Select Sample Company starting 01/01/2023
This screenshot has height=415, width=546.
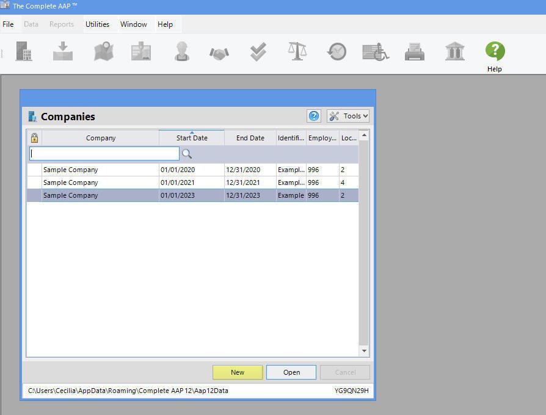tap(192, 195)
